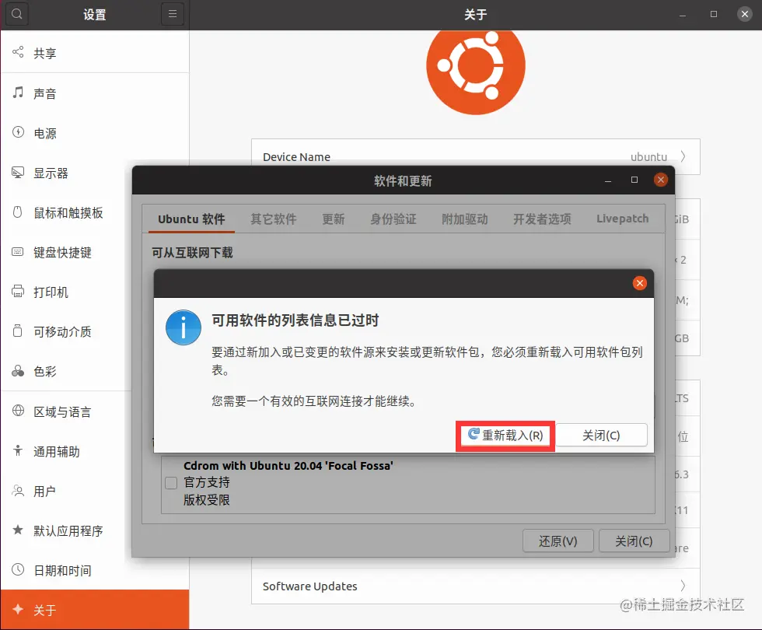Click the Mouse and Touchpad icon

[17, 212]
